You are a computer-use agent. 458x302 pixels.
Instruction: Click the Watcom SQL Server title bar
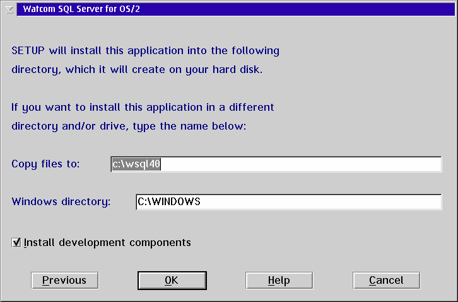tap(236, 9)
